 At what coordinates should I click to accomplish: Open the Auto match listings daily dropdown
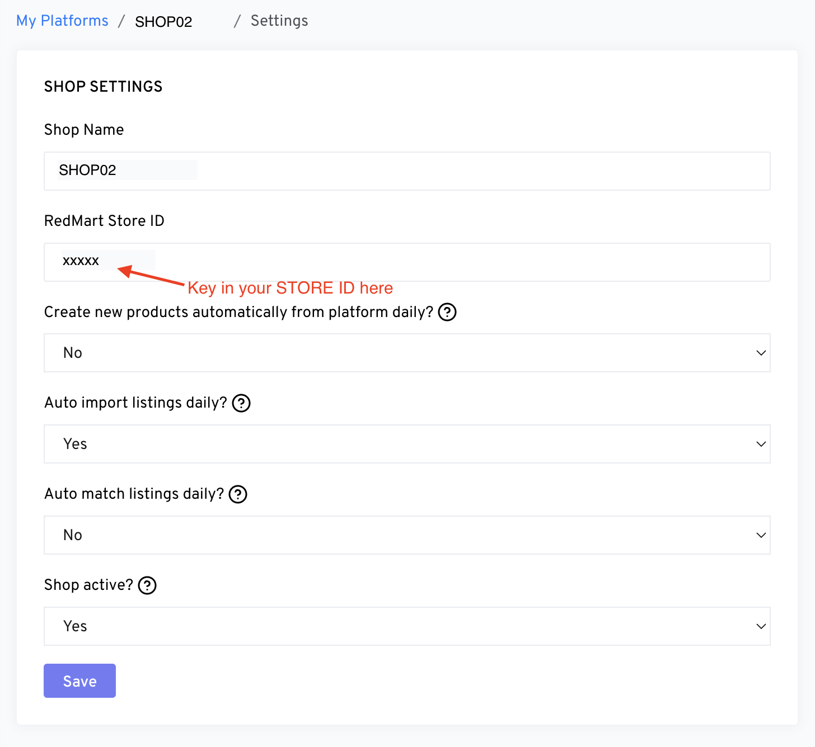pos(406,535)
